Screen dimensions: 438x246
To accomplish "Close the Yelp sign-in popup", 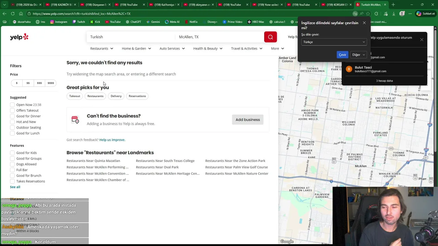I will click(x=422, y=40).
